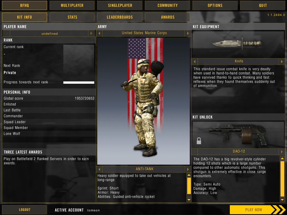This screenshot has height=215, width=287.
Task: Show next equipment after Knife
Action: [282, 61]
